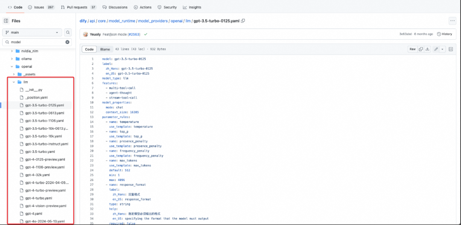461x225 pixels.
Task: Clear the 'model' filter text
Action: [67, 42]
